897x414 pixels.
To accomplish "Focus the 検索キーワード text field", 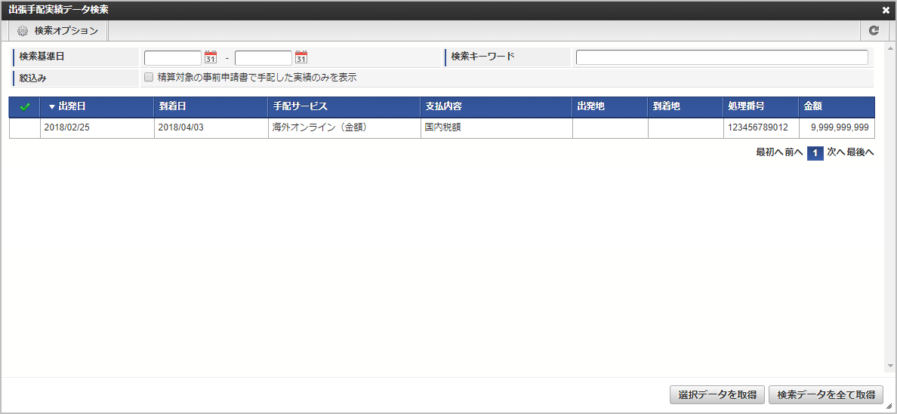I will tap(721, 58).
